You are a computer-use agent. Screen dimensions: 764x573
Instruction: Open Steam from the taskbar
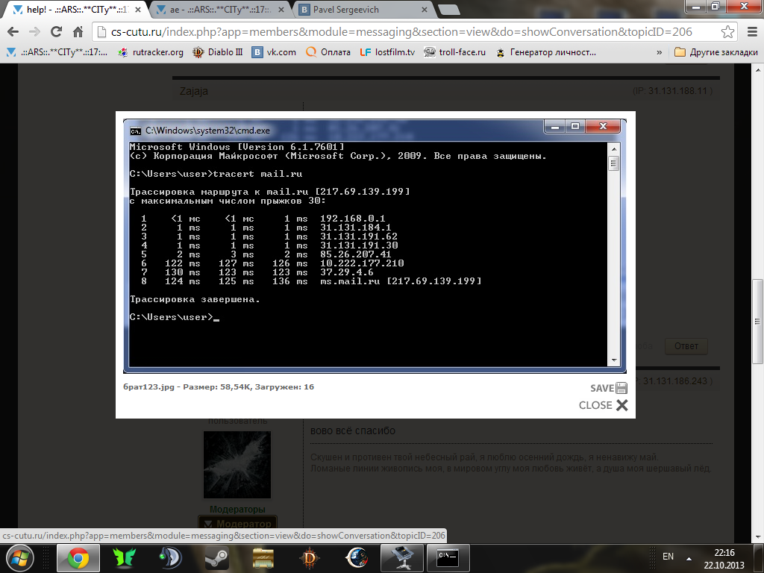217,558
